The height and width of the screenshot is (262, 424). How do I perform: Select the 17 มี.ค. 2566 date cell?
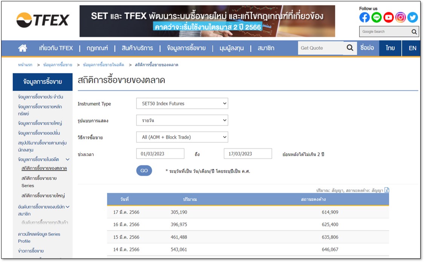pos(126,212)
